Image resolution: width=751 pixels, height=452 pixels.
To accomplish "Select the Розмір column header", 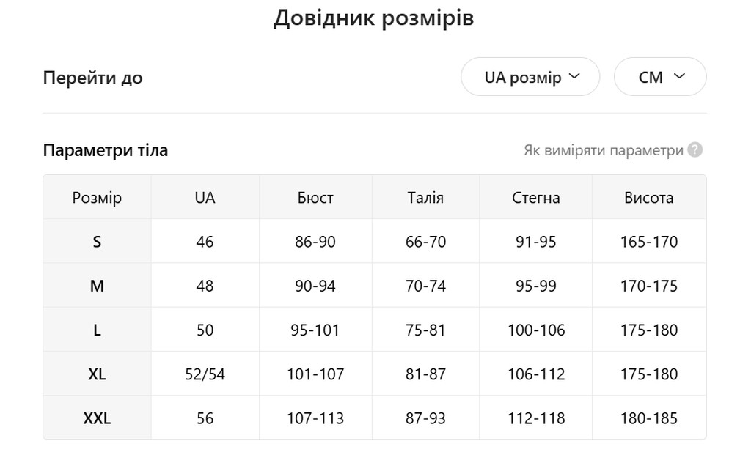I will click(x=98, y=197).
